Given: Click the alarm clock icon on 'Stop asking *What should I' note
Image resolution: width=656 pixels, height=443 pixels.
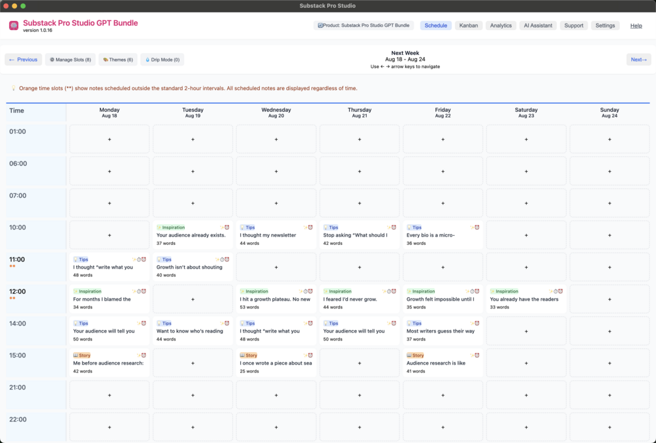Looking at the screenshot, I should click(394, 227).
